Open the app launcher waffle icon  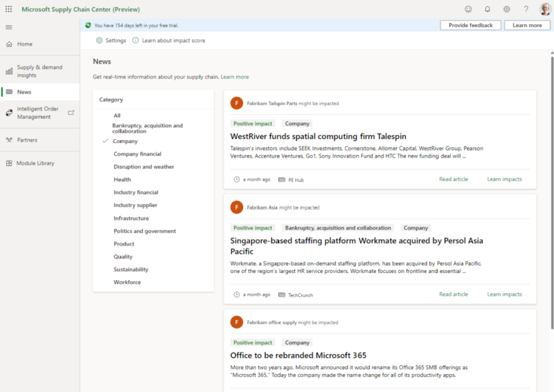8,9
